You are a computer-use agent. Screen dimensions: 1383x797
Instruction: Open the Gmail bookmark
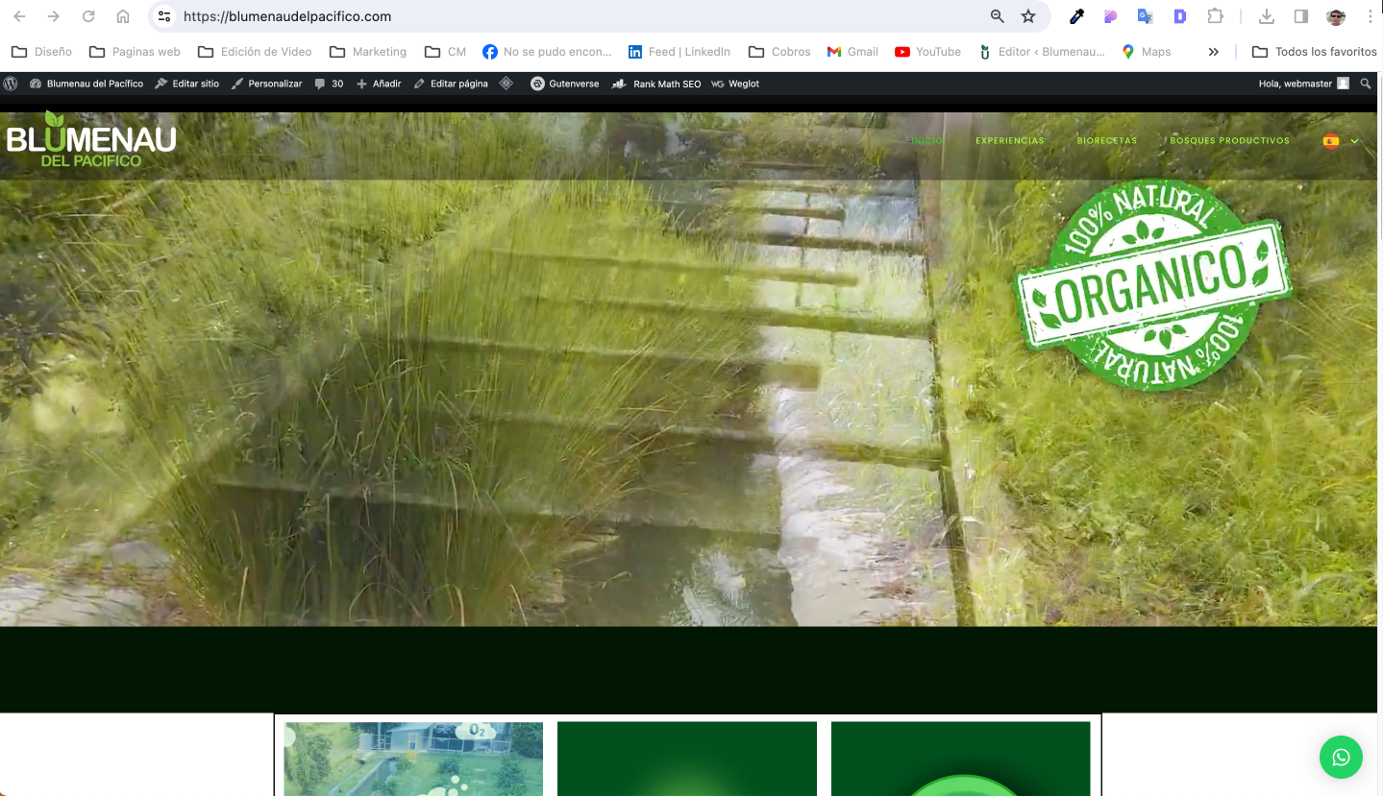852,52
